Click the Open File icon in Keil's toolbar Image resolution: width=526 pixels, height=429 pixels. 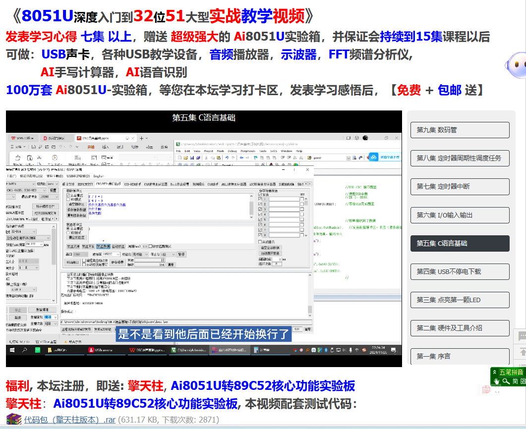186,158
